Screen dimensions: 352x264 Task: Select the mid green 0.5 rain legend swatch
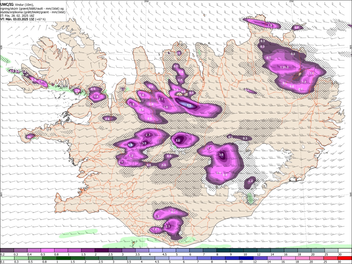(35, 258)
